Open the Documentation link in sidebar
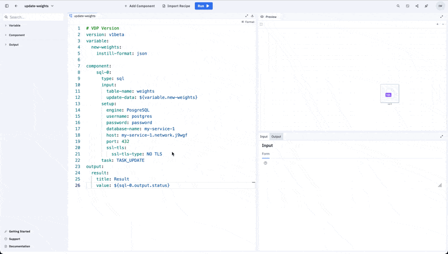The height and width of the screenshot is (254, 448). 19,246
